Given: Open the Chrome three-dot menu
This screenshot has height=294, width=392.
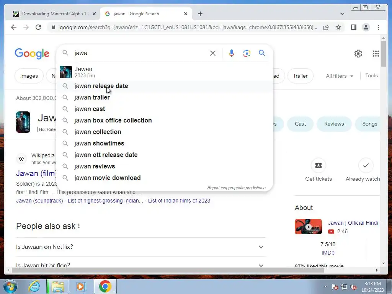Looking at the screenshot, I should (378, 27).
